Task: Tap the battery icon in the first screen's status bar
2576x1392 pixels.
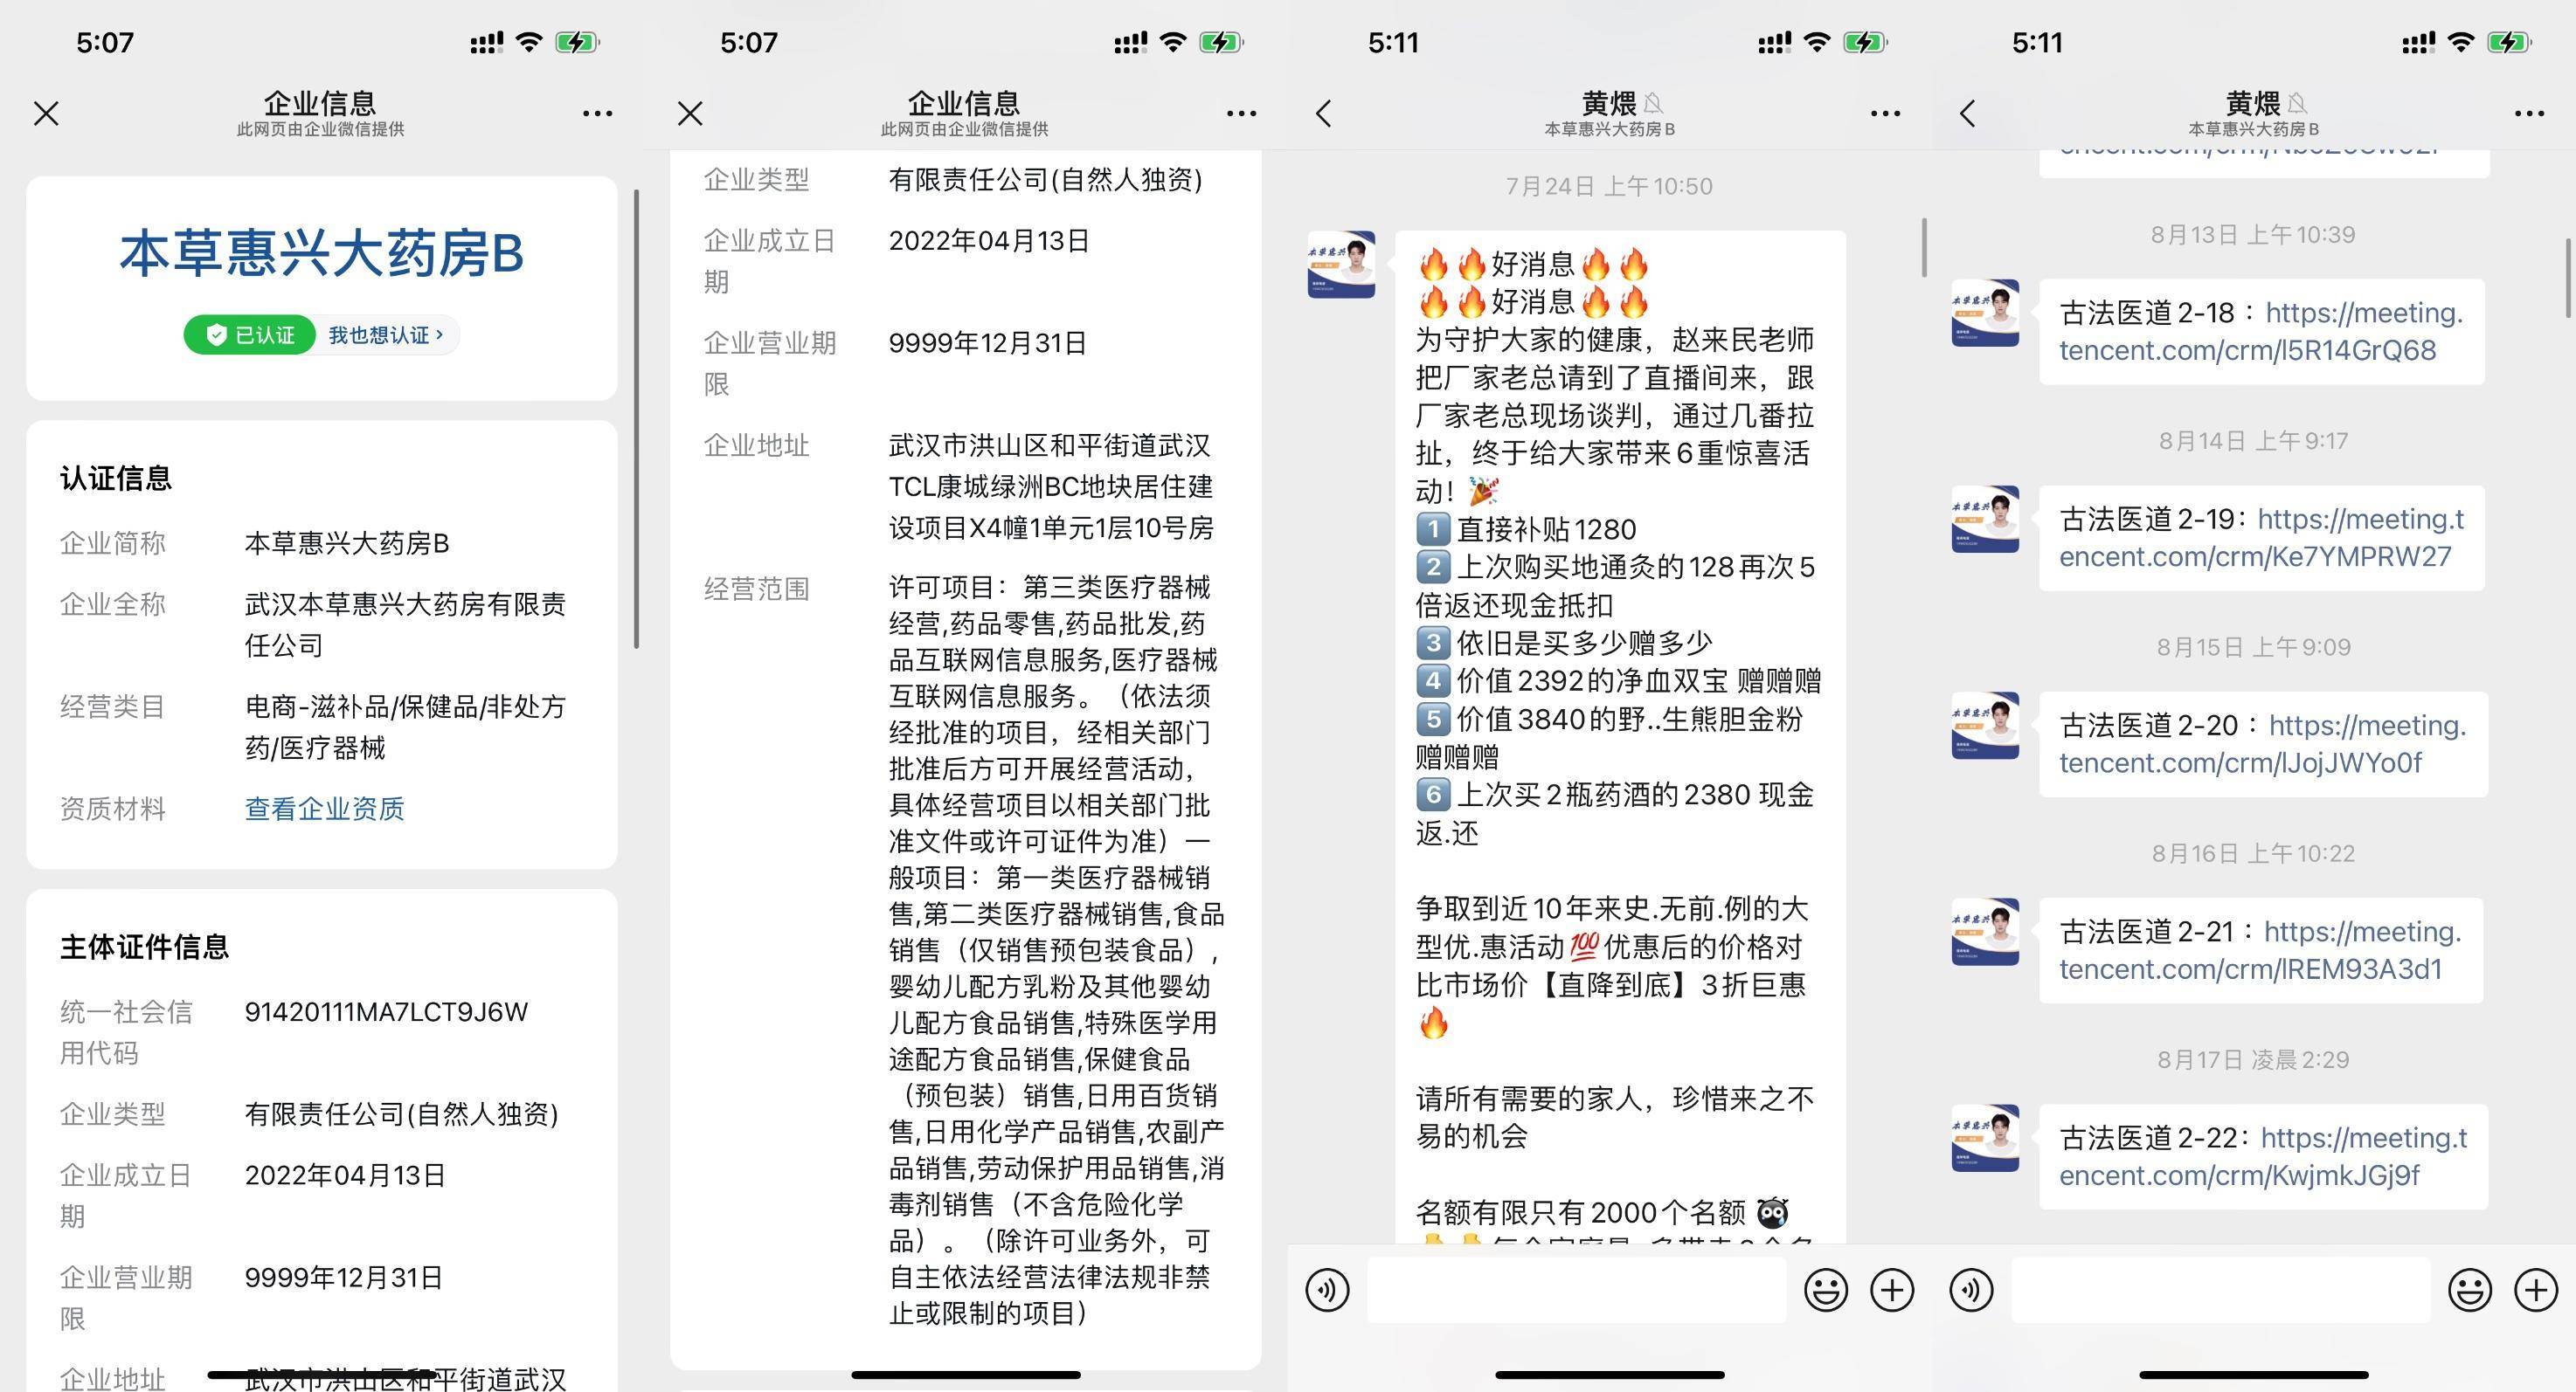Action: (x=577, y=42)
